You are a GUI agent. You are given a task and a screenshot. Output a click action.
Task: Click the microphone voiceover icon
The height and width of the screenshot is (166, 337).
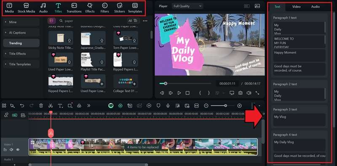(x=168, y=105)
